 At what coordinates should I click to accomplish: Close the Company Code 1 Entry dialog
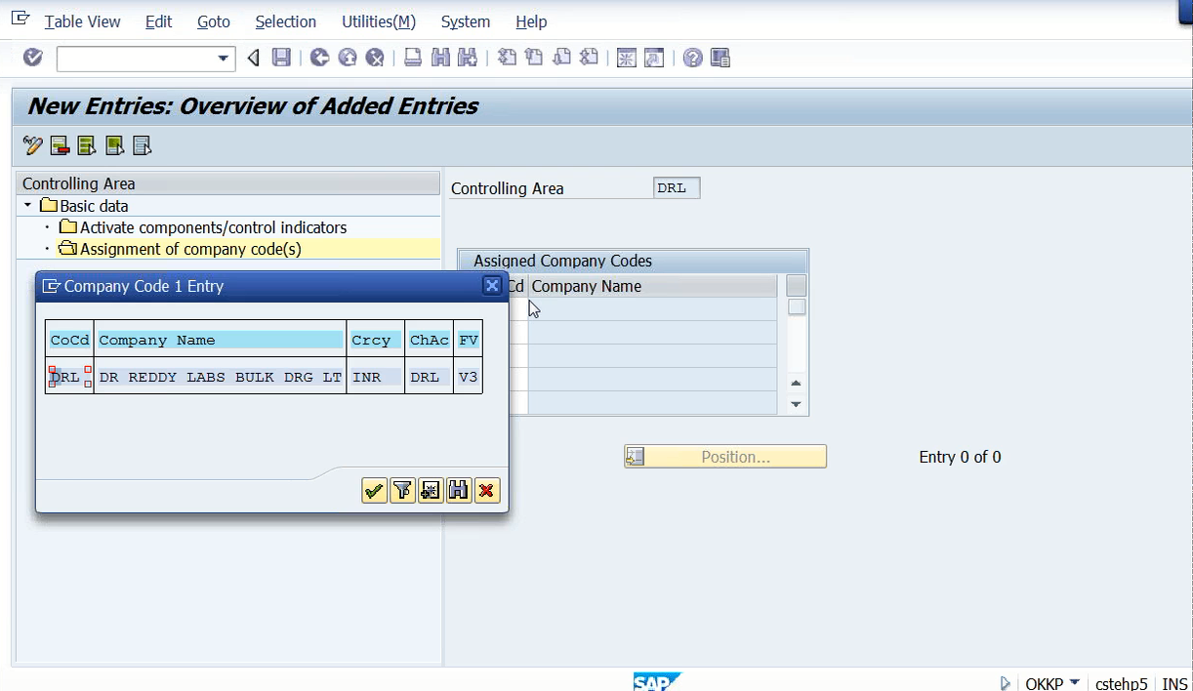pyautogui.click(x=493, y=286)
